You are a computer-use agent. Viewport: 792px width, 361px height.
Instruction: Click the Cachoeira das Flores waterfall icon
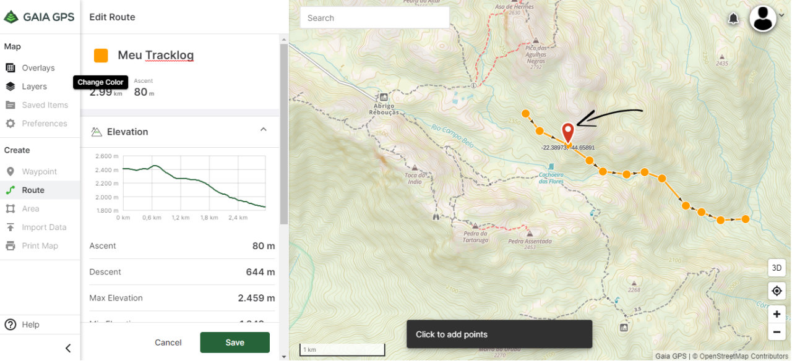(551, 167)
